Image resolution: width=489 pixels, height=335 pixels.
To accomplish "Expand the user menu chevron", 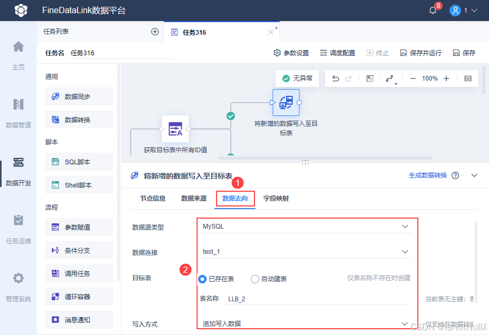I will [474, 11].
